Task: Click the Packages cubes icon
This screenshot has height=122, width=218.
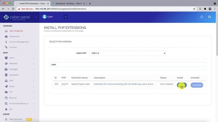Action: pos(6,69)
